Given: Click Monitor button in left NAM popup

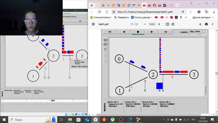Looking at the screenshot, I should 74,66.
